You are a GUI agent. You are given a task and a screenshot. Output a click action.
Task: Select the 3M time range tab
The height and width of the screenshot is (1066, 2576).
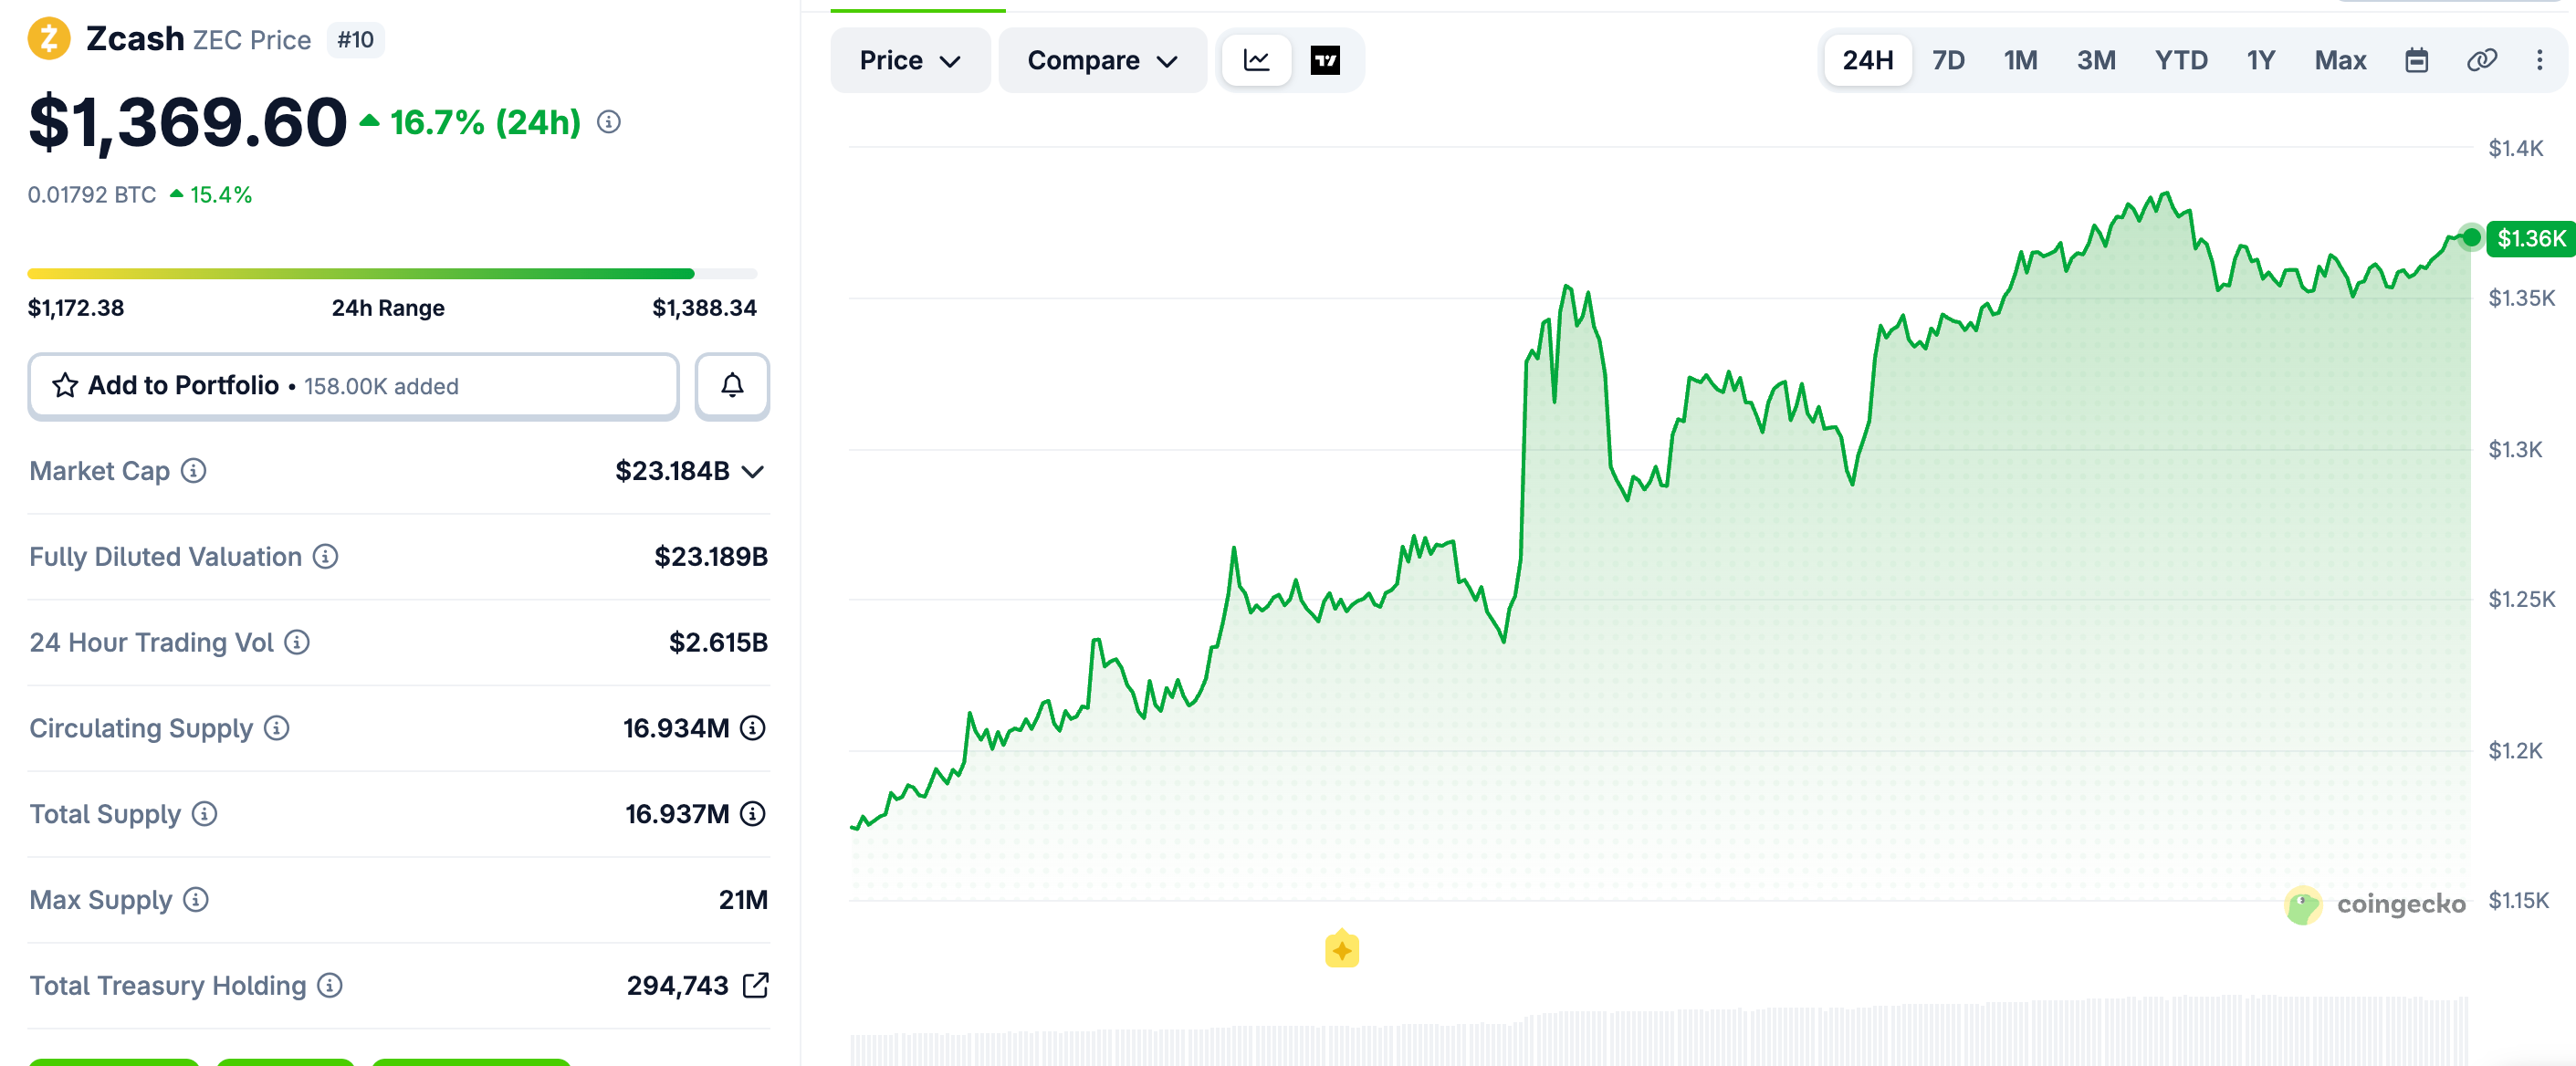click(2096, 61)
